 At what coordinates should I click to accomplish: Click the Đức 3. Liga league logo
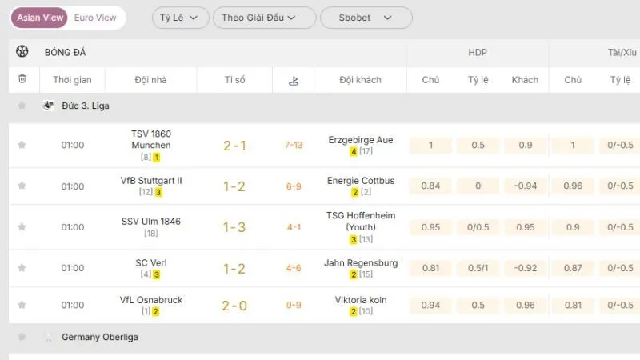click(x=49, y=106)
